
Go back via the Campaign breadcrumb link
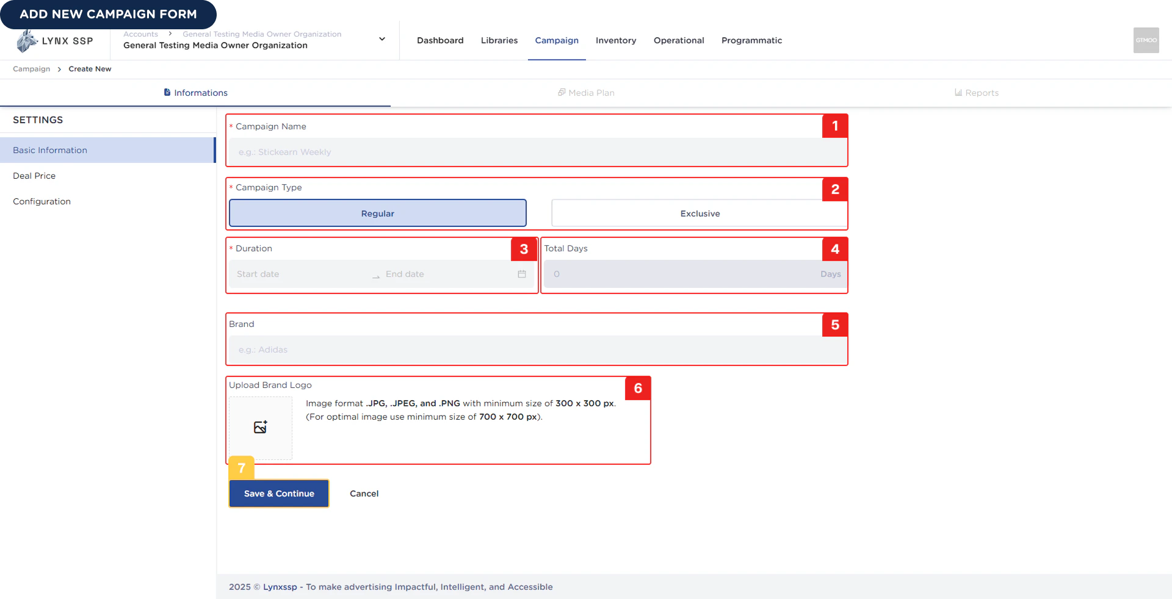[x=31, y=68]
